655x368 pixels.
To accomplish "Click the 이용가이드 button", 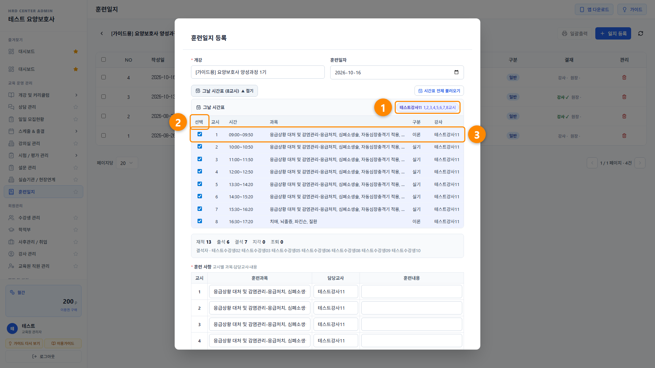I will 63,343.
